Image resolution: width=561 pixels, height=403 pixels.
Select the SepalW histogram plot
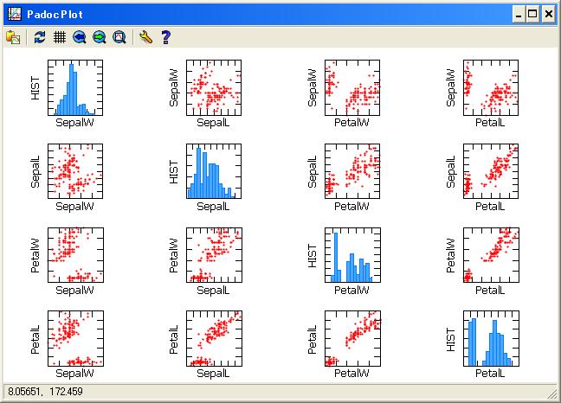[75, 87]
